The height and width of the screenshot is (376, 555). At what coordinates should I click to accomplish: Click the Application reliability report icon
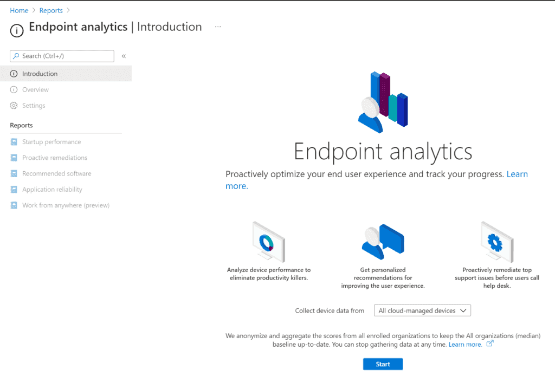[14, 190]
